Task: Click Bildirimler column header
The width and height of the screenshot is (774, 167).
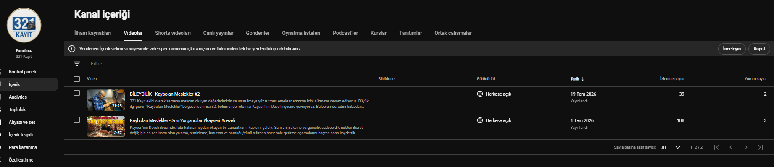Action: point(387,79)
